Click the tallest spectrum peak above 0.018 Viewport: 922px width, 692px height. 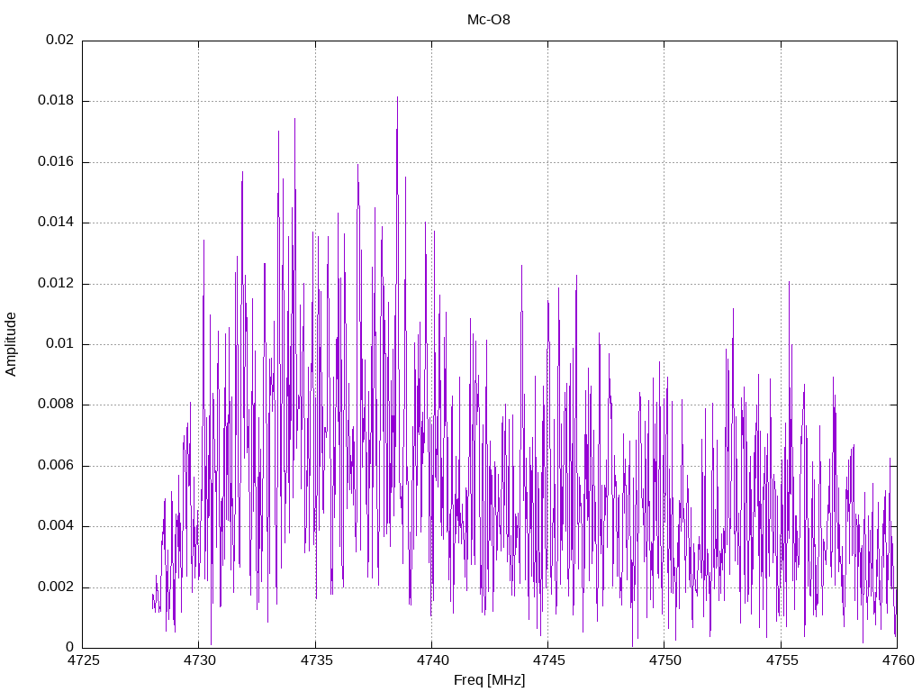(397, 99)
